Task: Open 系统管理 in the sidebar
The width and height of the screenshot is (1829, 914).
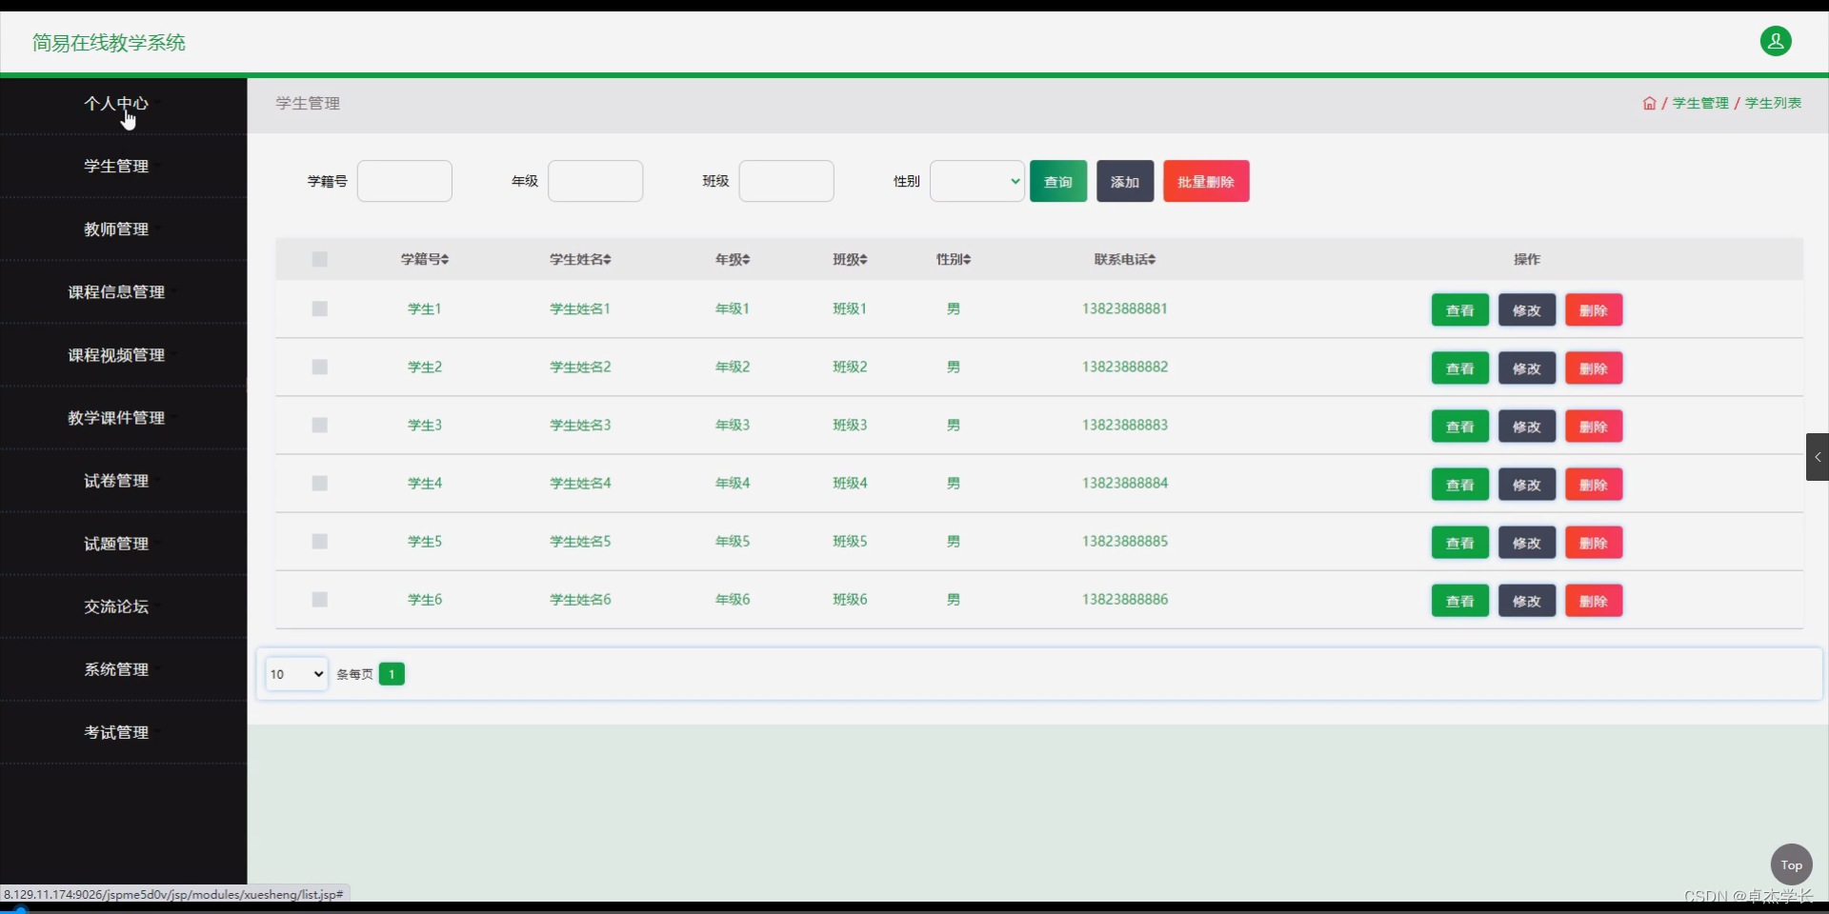Action: coord(116,668)
